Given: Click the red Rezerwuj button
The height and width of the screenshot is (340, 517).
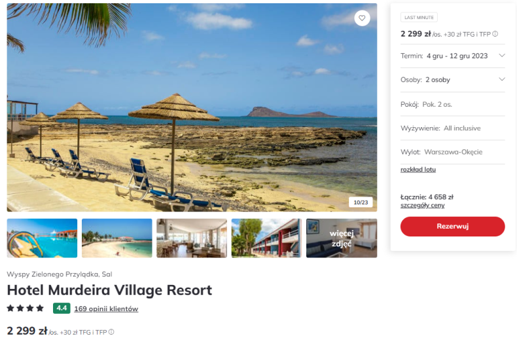Looking at the screenshot, I should tap(452, 226).
